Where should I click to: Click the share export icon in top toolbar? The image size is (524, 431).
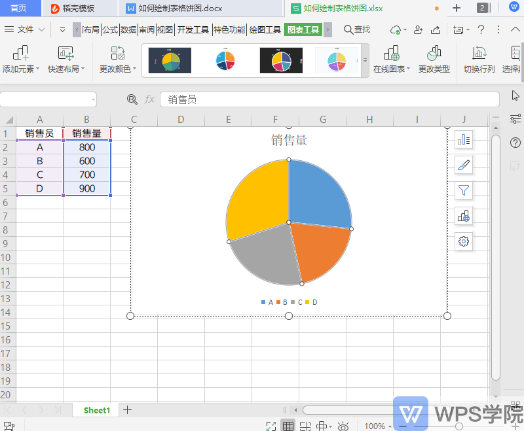click(x=436, y=30)
